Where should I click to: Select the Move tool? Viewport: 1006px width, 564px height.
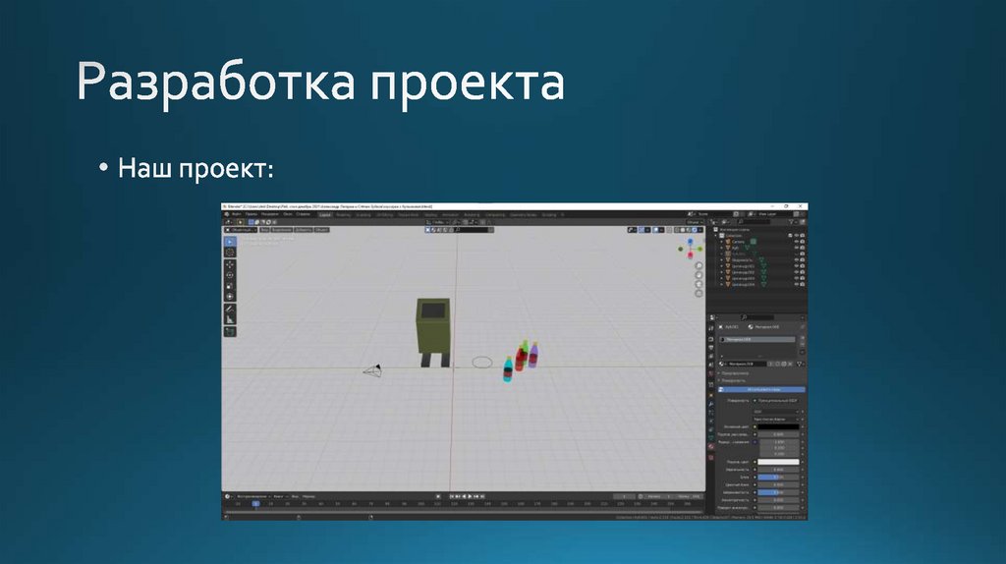click(230, 264)
